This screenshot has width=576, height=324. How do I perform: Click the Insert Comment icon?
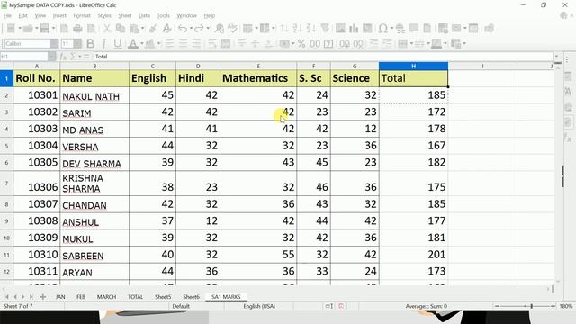pyautogui.click(x=414, y=28)
